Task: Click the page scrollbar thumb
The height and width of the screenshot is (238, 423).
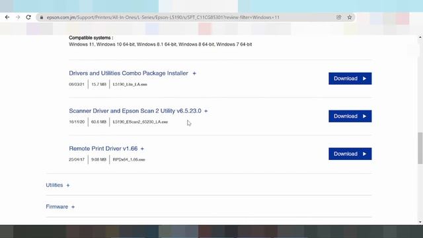Action: coord(420,148)
